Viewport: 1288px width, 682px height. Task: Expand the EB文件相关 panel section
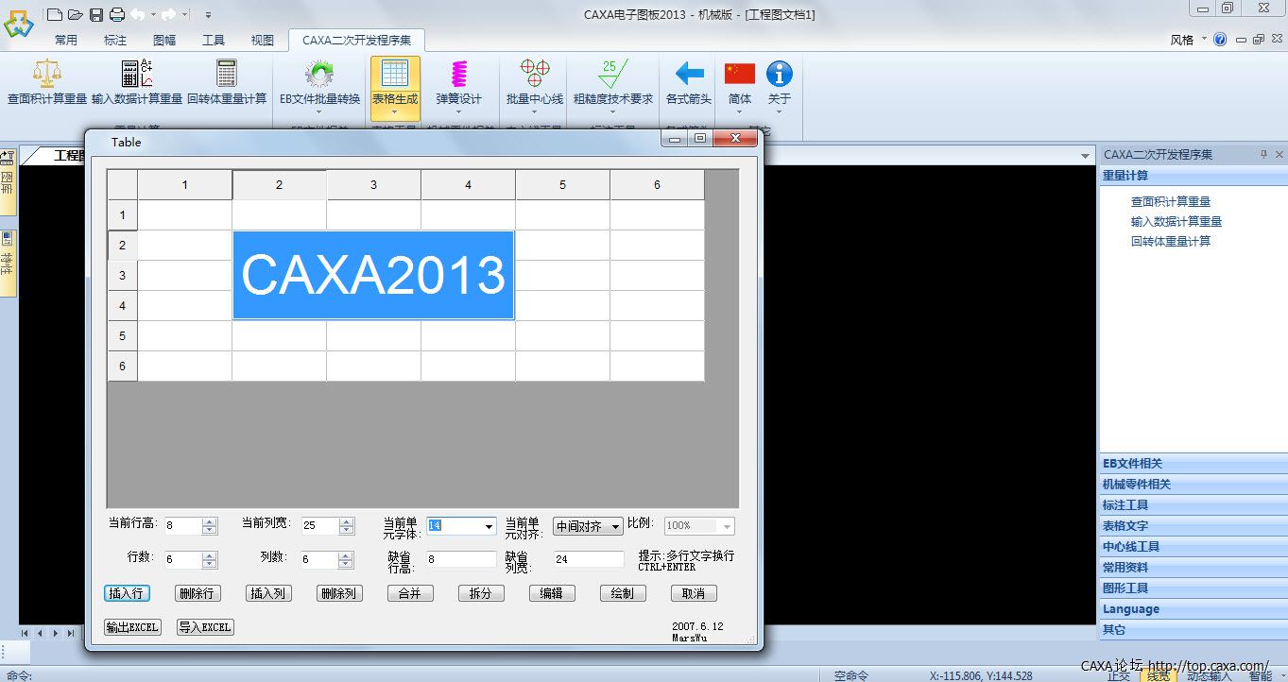[x=1132, y=464]
